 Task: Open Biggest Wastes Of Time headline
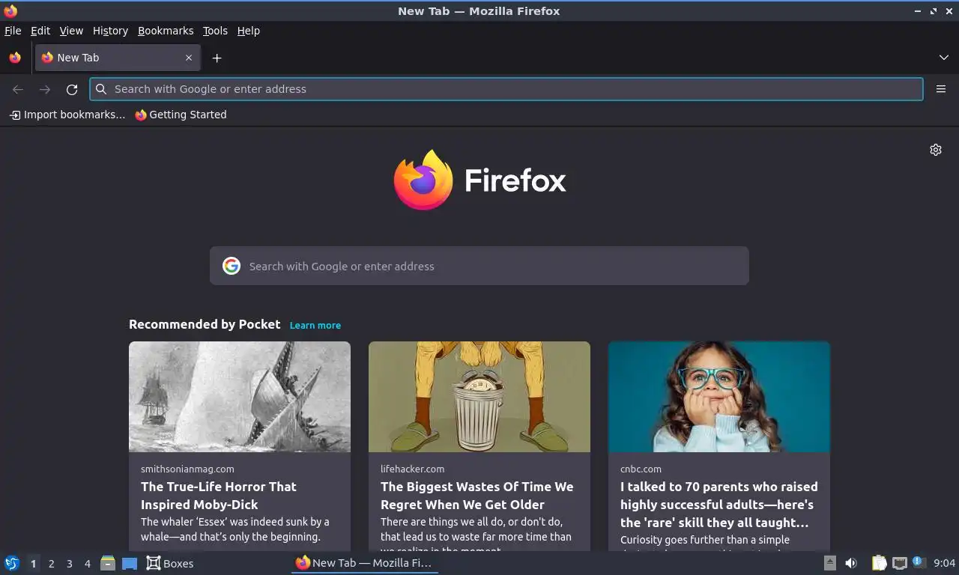pyautogui.click(x=477, y=496)
